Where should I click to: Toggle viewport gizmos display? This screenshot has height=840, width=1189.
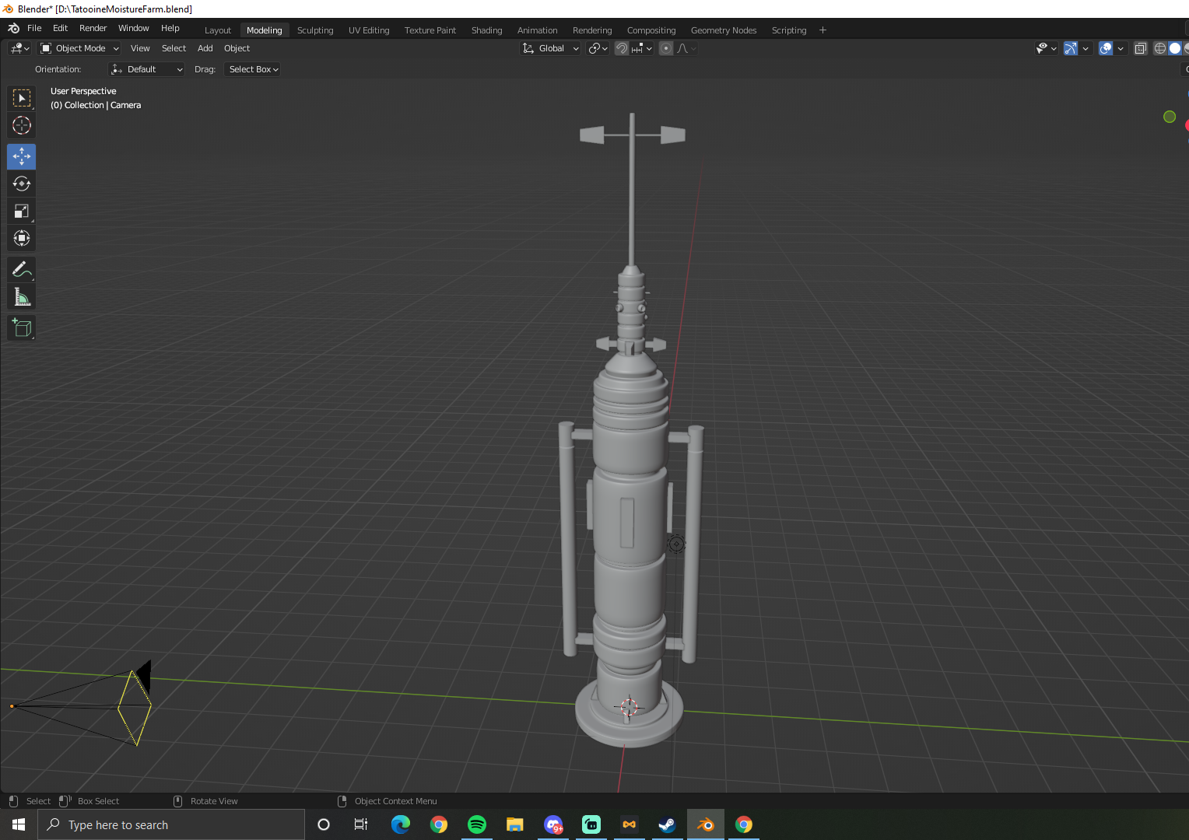coord(1071,48)
